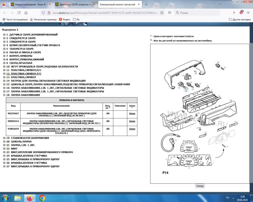Screen dimensions: 253x202
Task: Click 27 ВИНТ,КРЫШКА К ПРИБОРНОМУ ЩИТКУ
Action: point(33,166)
